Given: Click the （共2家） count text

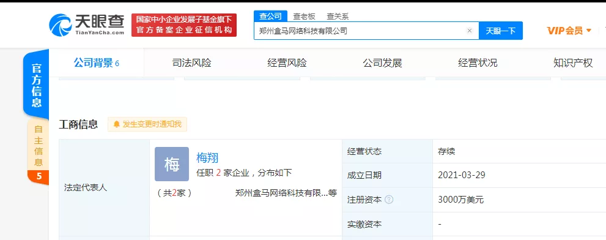Looking at the screenshot, I should [174, 193].
